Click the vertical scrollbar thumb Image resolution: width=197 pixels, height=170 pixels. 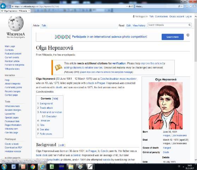point(196,40)
